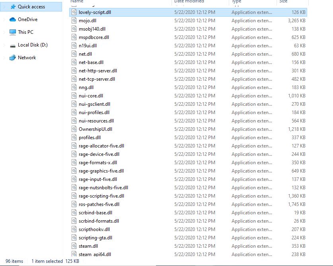Click the file icon of rage-device-five.dll

coord(74,154)
